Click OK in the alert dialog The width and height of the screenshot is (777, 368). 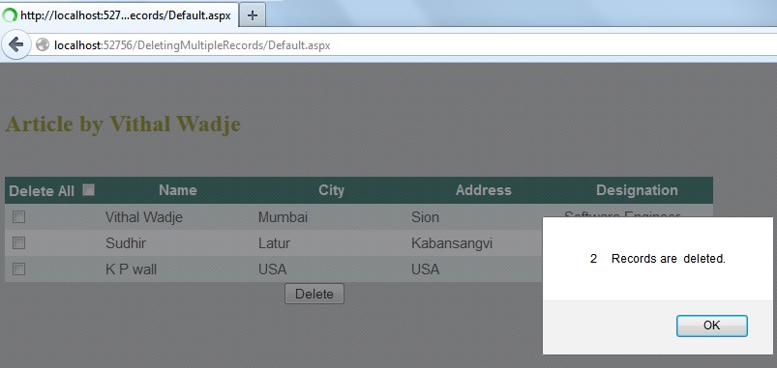tap(711, 326)
